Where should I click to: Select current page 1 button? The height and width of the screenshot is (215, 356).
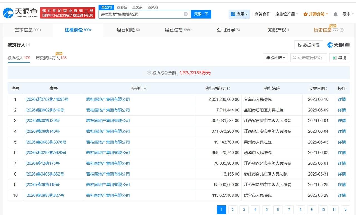(x=221, y=210)
